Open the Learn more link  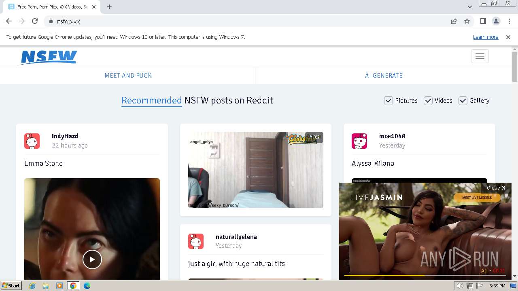[486, 37]
